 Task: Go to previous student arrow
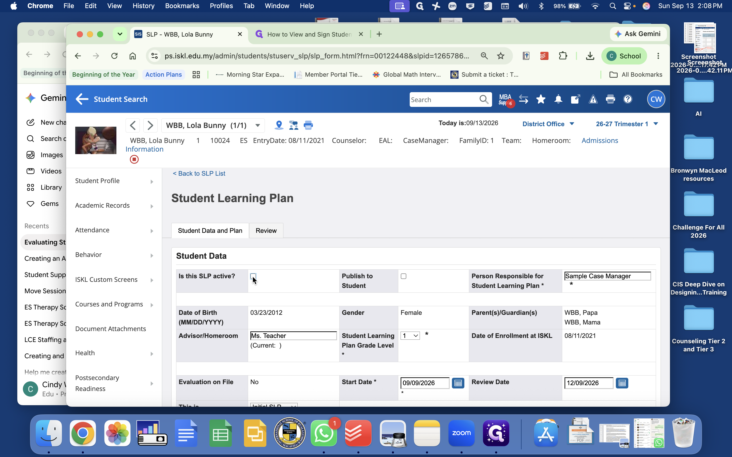pos(133,125)
